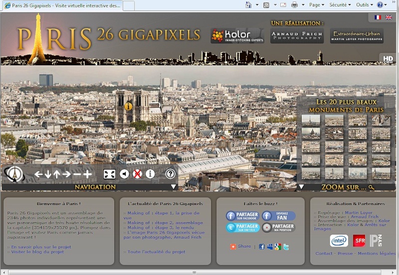399x275 pixels.
Task: Zoom out with the minus icon
Action: [x=77, y=174]
